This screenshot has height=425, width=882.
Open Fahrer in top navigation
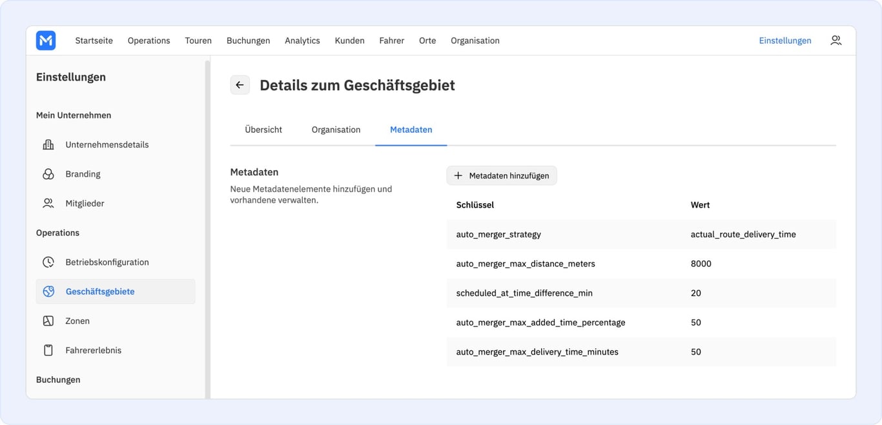tap(392, 41)
